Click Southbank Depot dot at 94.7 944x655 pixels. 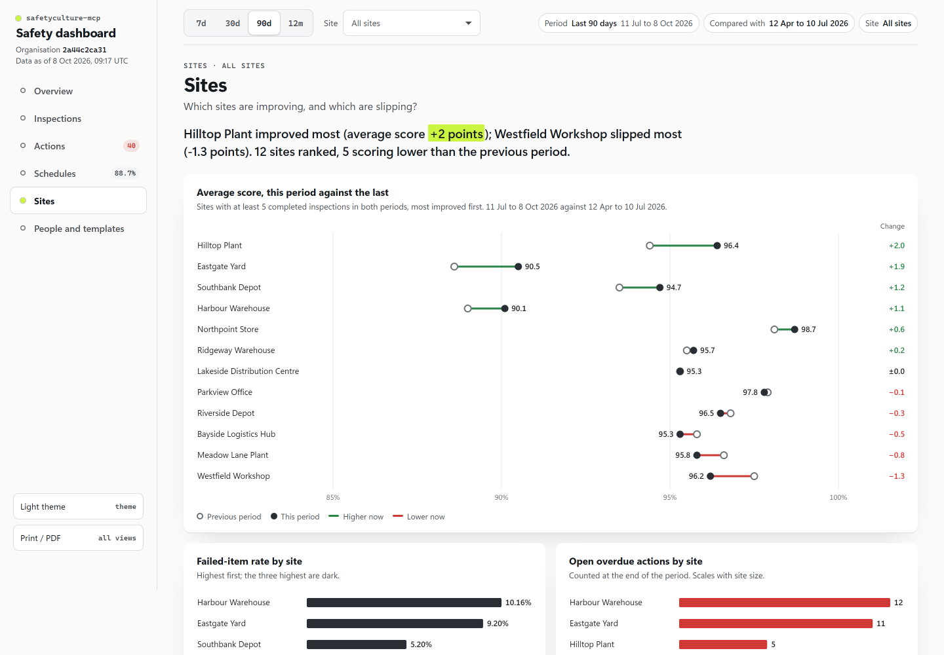click(x=660, y=288)
